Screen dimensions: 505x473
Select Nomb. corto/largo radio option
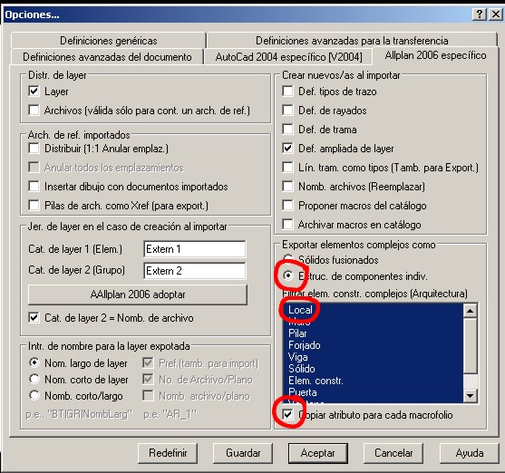34,395
